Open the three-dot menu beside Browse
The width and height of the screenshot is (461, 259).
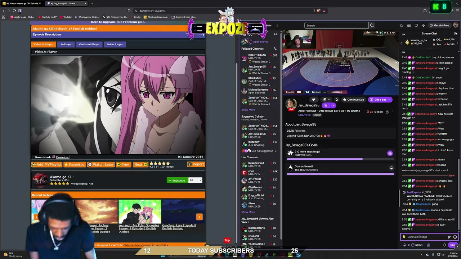point(277,26)
